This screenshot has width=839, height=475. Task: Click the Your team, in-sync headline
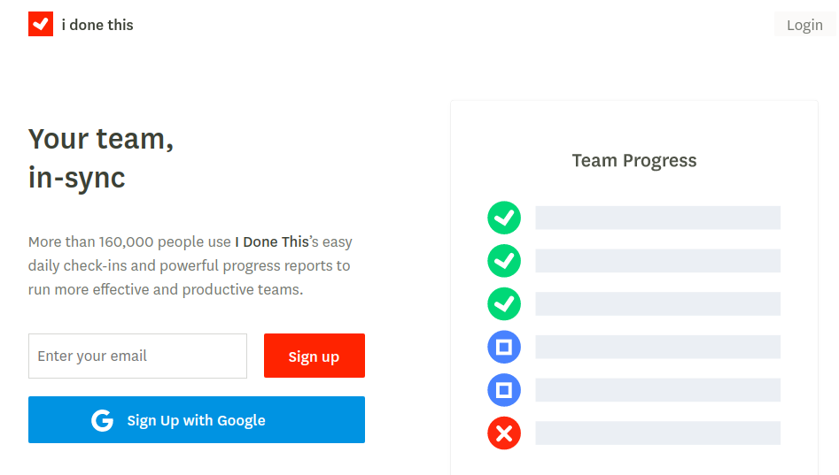pyautogui.click(x=101, y=158)
